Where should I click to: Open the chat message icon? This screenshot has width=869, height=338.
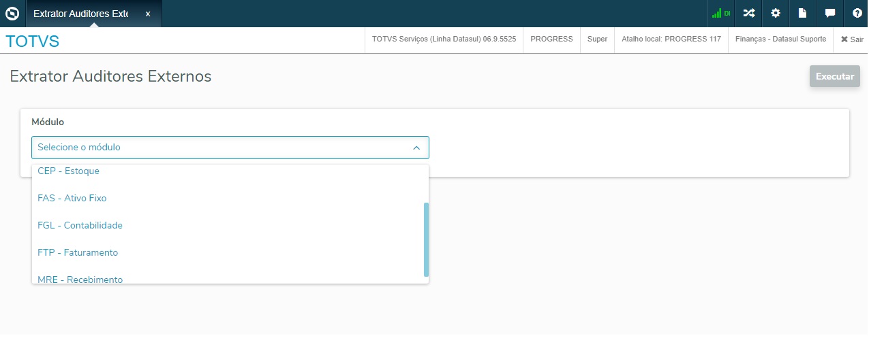[x=830, y=13]
